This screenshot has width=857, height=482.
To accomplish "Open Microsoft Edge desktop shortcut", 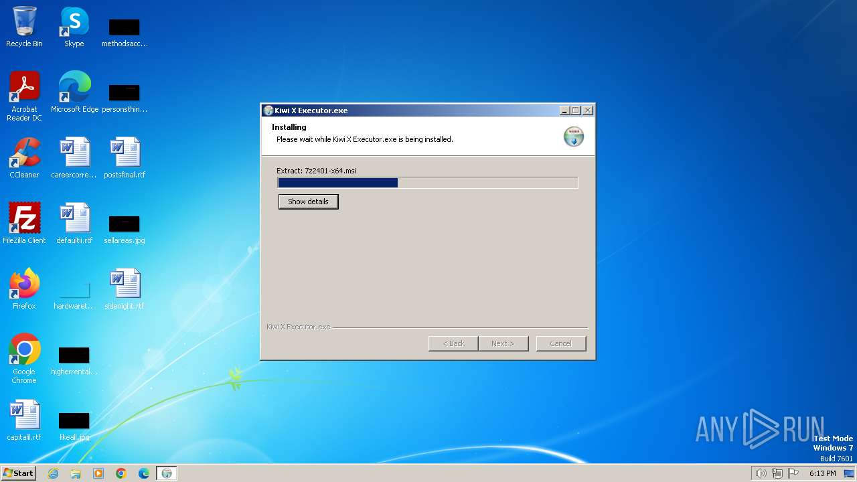I will (x=74, y=92).
